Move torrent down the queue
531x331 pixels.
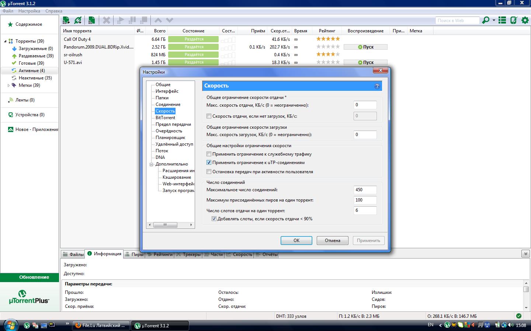point(170,20)
